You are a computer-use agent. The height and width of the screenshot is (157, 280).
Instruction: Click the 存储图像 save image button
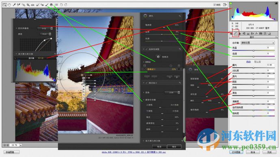click(11, 152)
